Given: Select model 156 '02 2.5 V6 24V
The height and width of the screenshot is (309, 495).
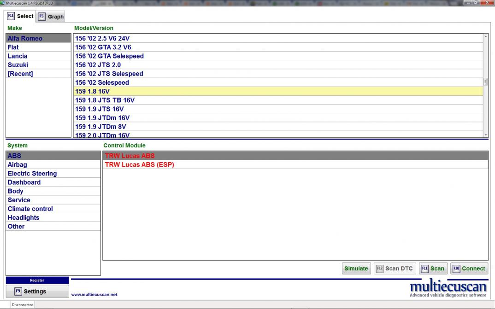Looking at the screenshot, I should [x=278, y=38].
